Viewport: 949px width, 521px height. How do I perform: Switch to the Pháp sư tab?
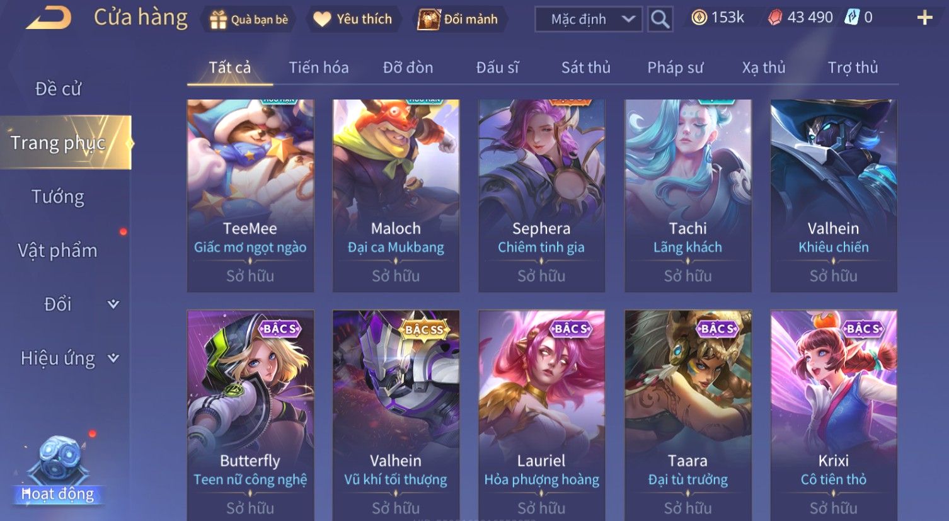click(x=675, y=67)
